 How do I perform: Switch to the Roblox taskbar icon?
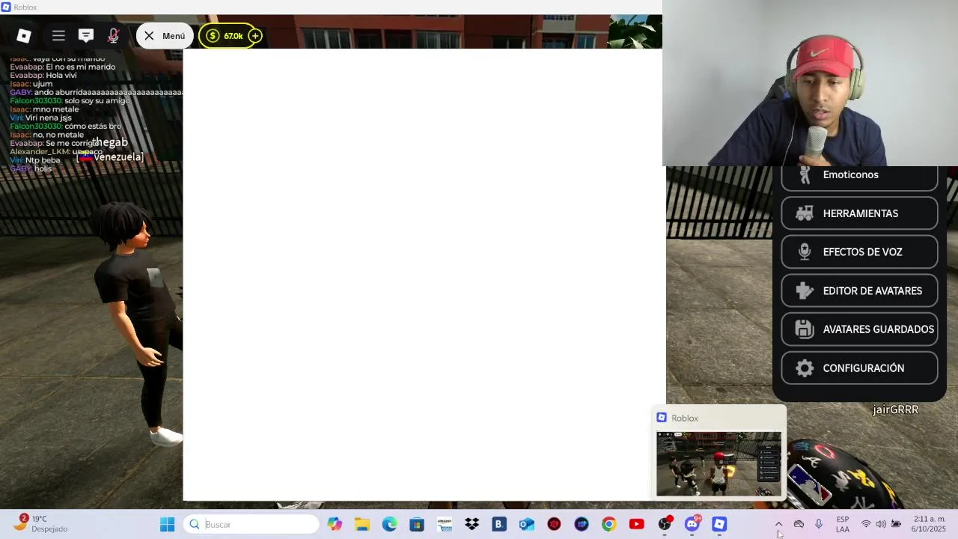tap(719, 525)
